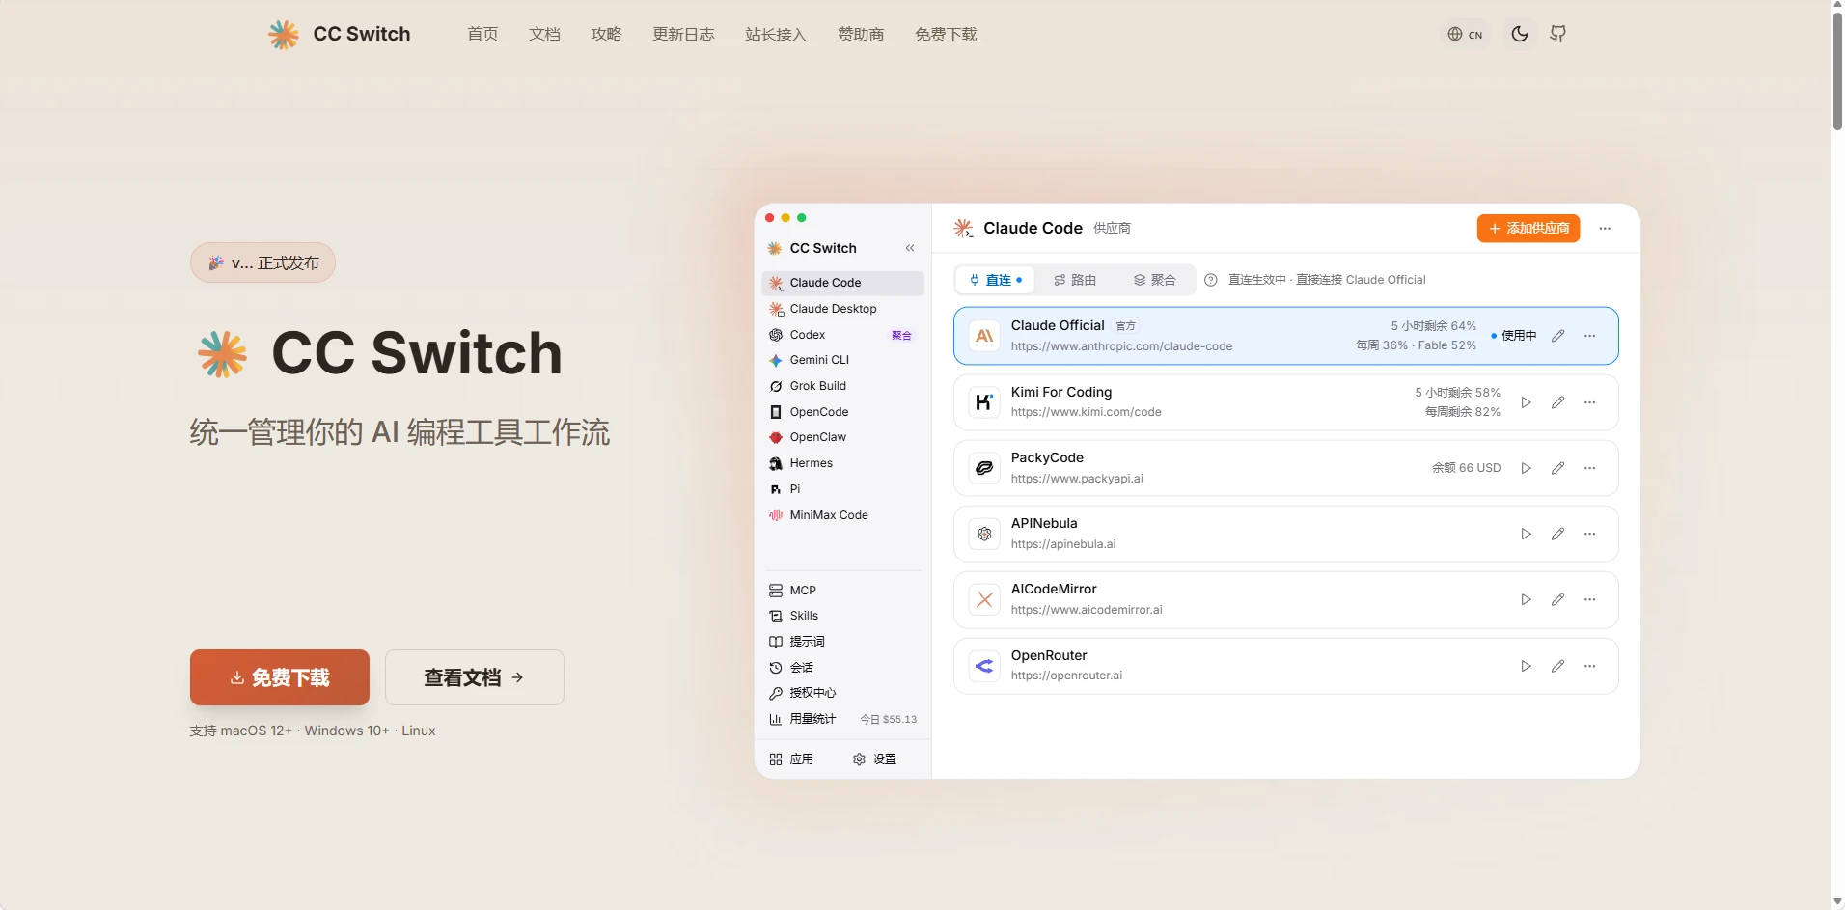Switch to the 聚合 mode tab
The image size is (1845, 910).
[1154, 280]
